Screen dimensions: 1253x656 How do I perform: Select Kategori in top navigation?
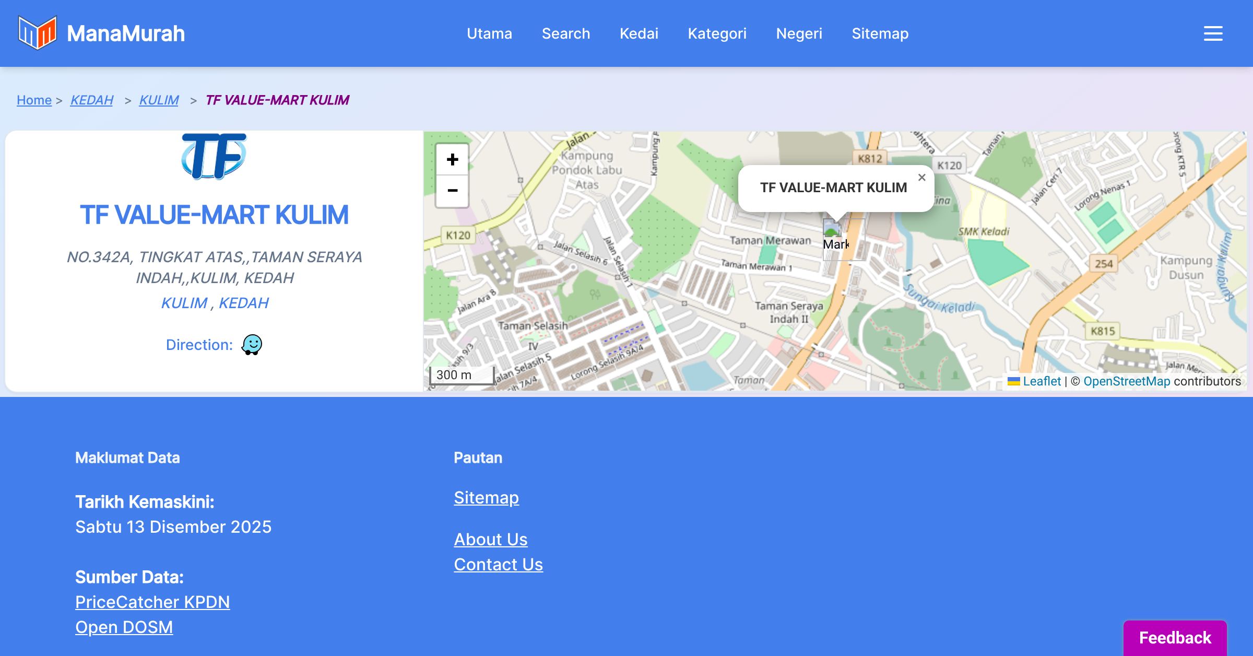coord(717,33)
